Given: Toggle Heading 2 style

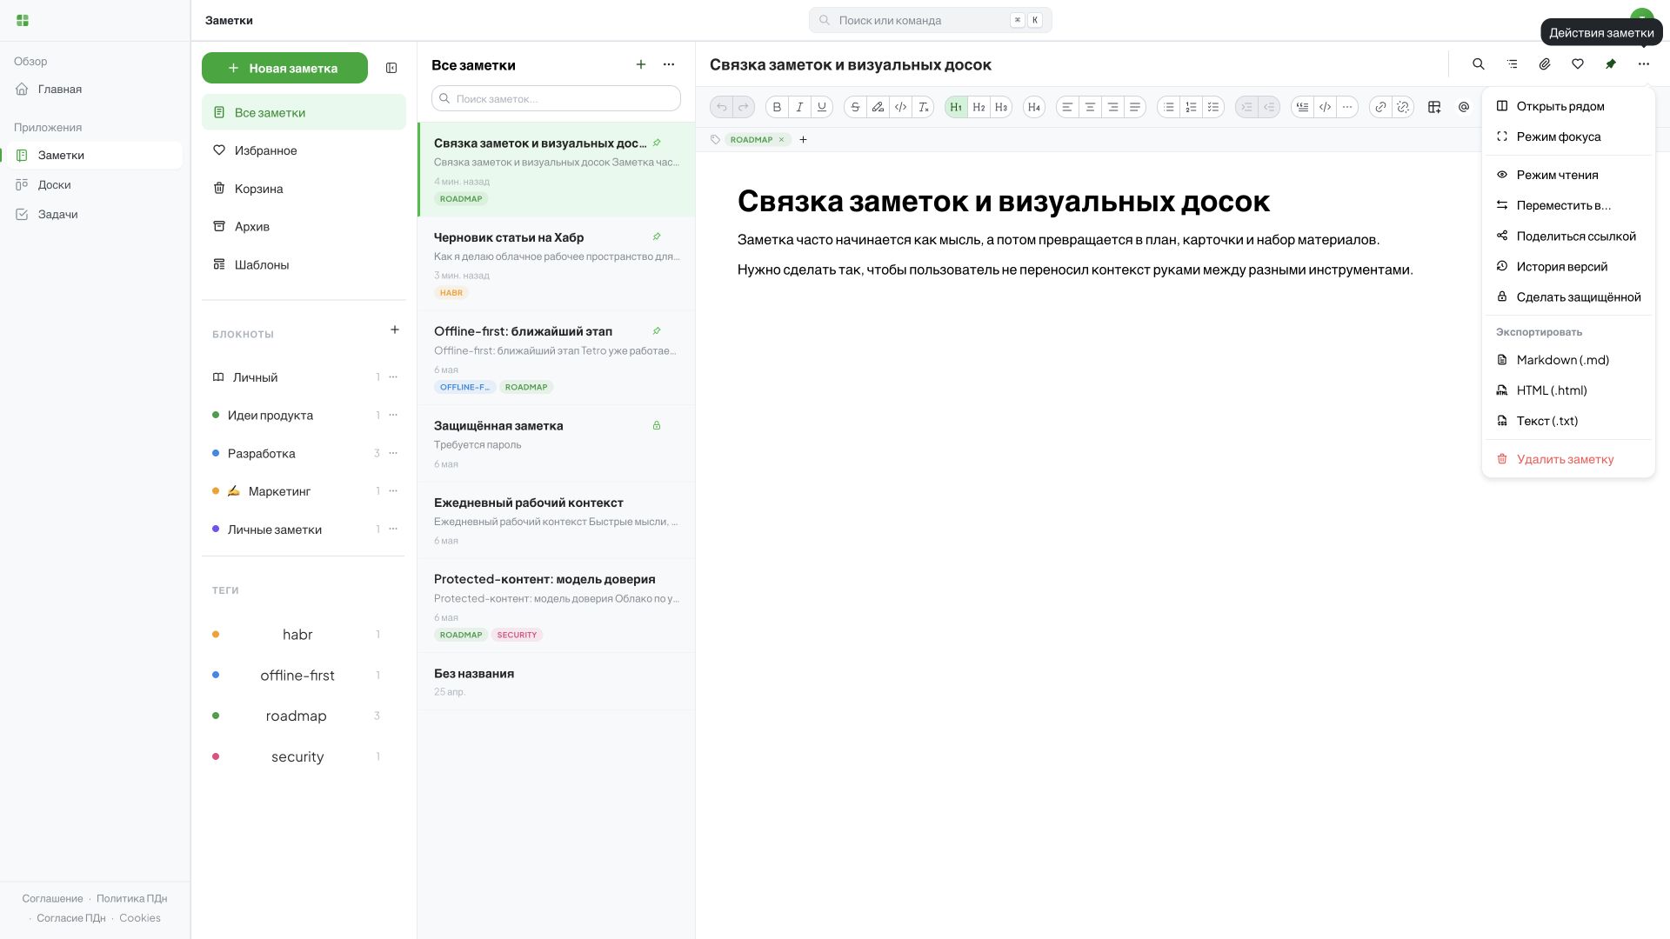Looking at the screenshot, I should 979,107.
